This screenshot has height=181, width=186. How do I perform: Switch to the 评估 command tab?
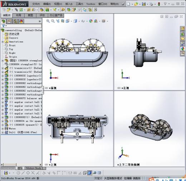click(42, 15)
